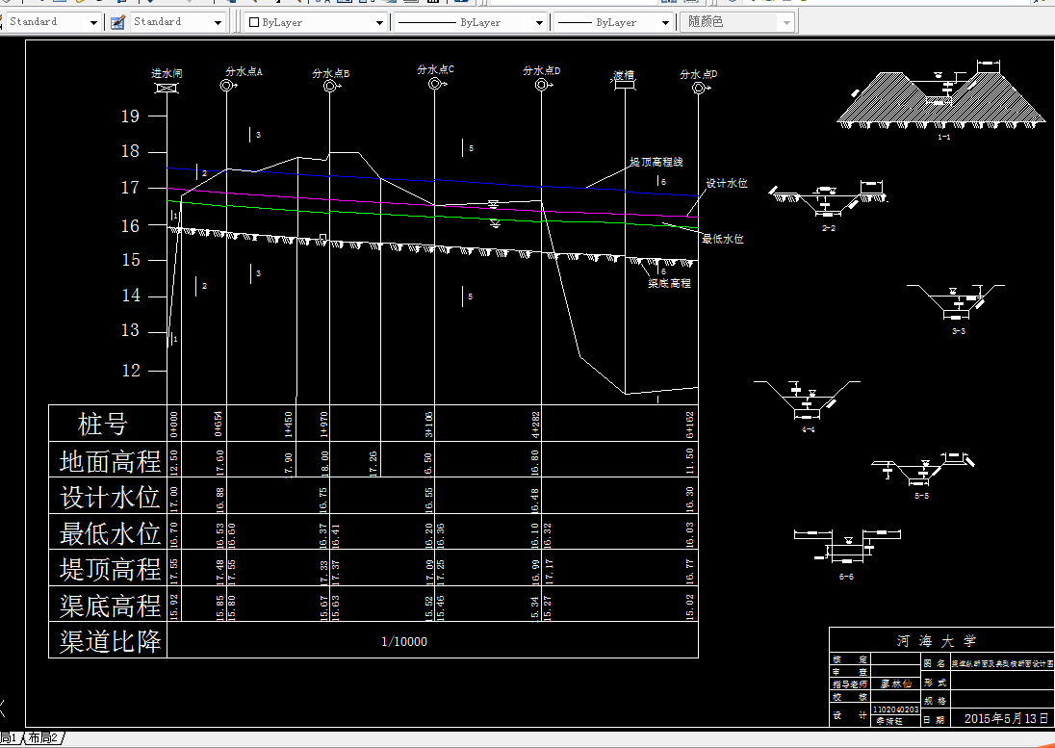This screenshot has width=1055, height=748.
Task: Click station number 1+450
Action: [x=289, y=425]
